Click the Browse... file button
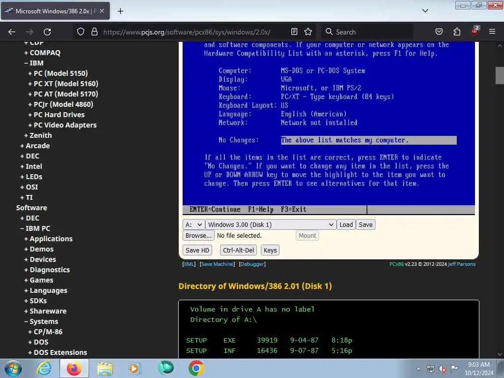Viewport: 504px width, 378px height. click(198, 236)
